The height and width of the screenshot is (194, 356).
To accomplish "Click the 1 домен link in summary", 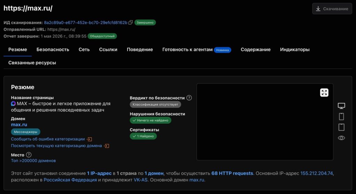I will pyautogui.click(x=154, y=173).
